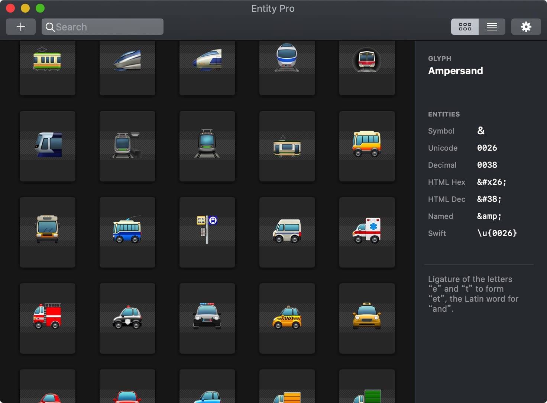Select the green tram side-view emoji
Image resolution: width=547 pixels, height=403 pixels.
click(287, 146)
